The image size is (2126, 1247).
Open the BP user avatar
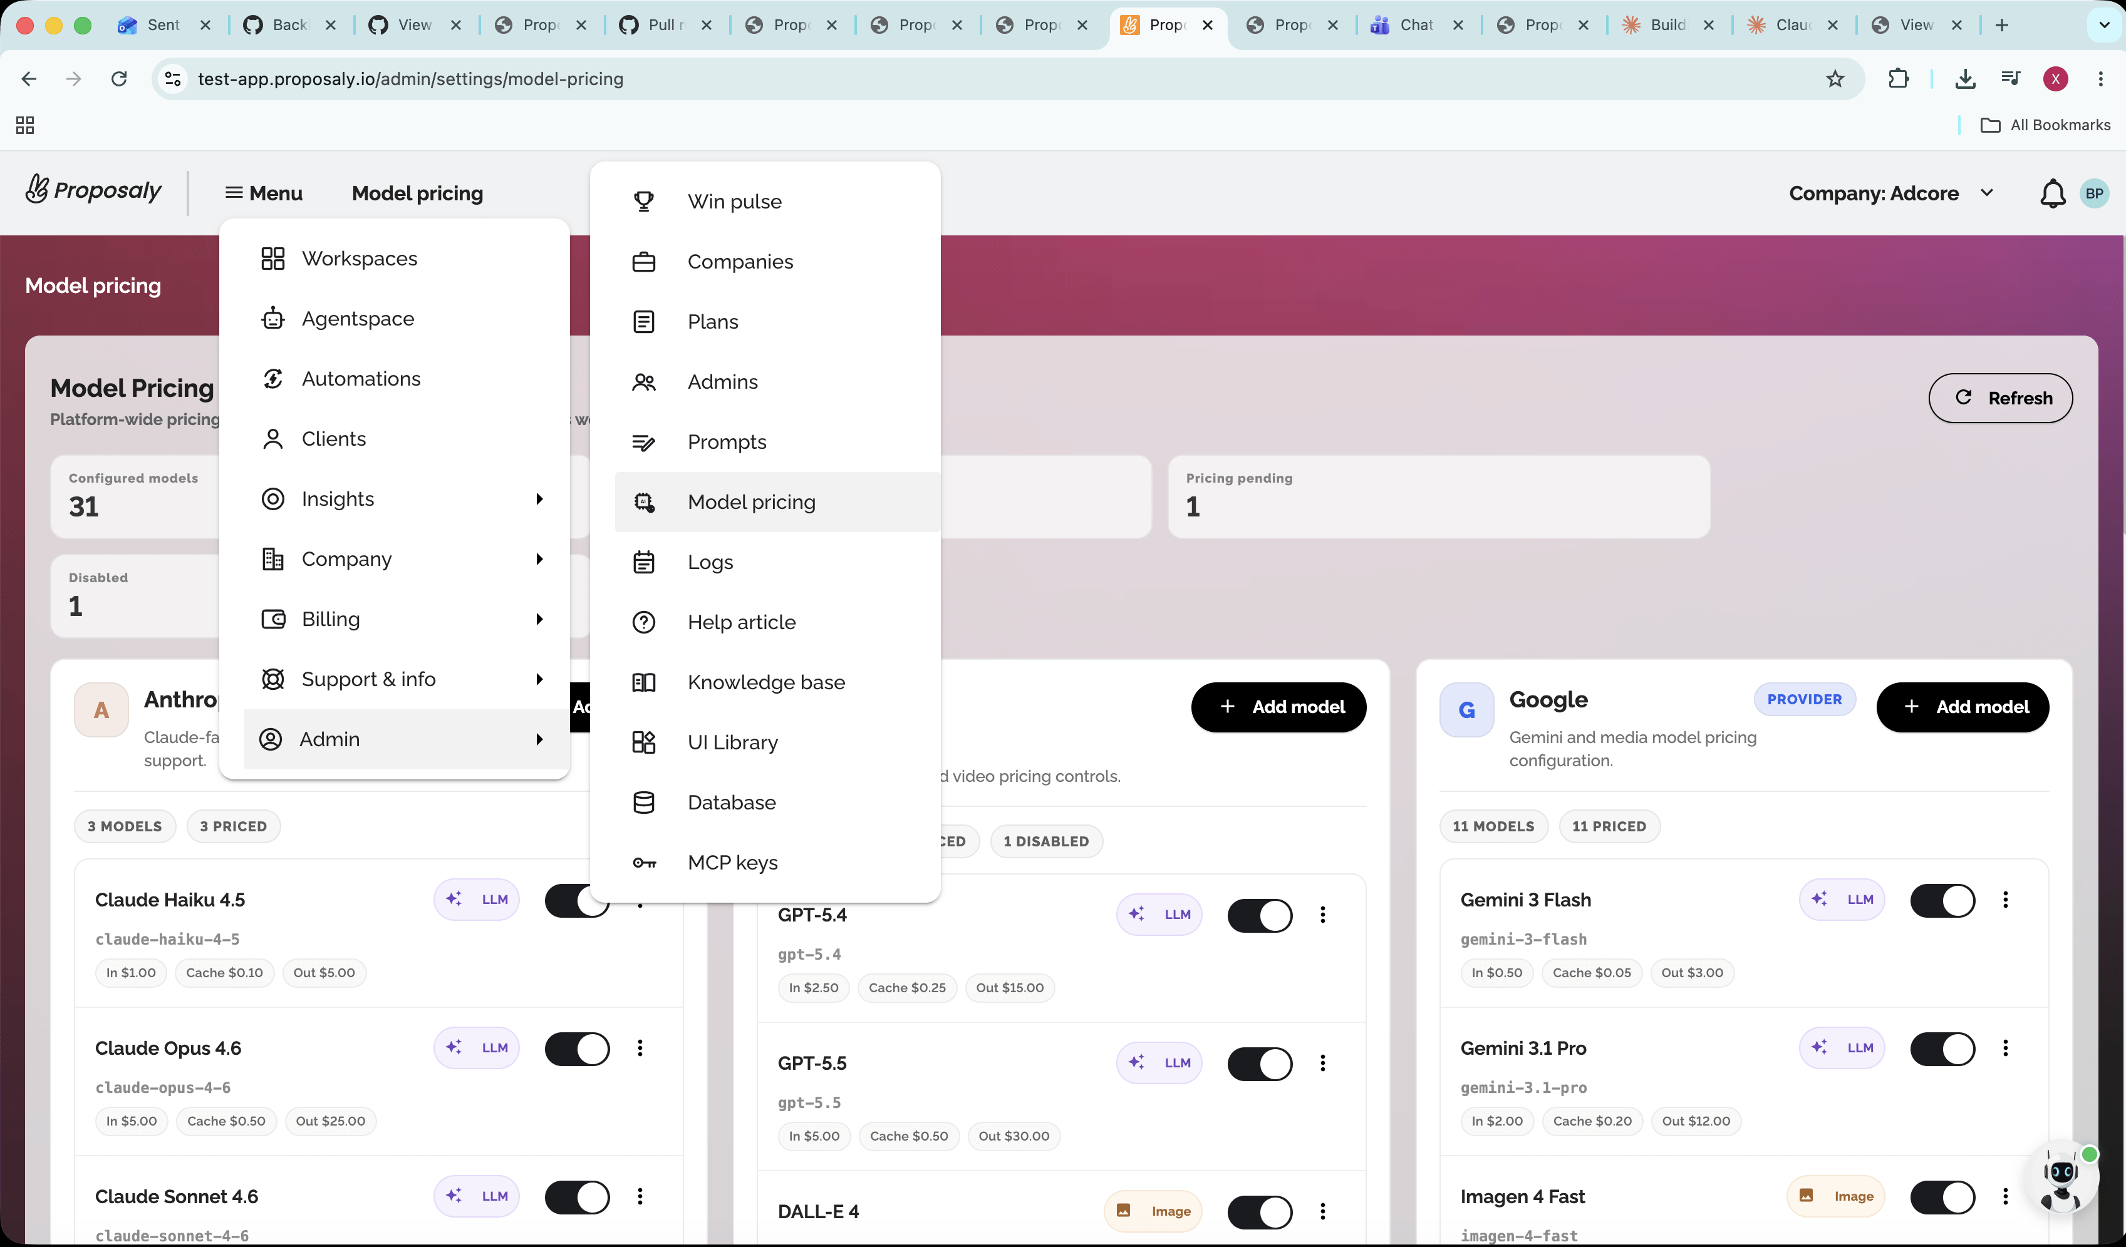[x=2094, y=193]
